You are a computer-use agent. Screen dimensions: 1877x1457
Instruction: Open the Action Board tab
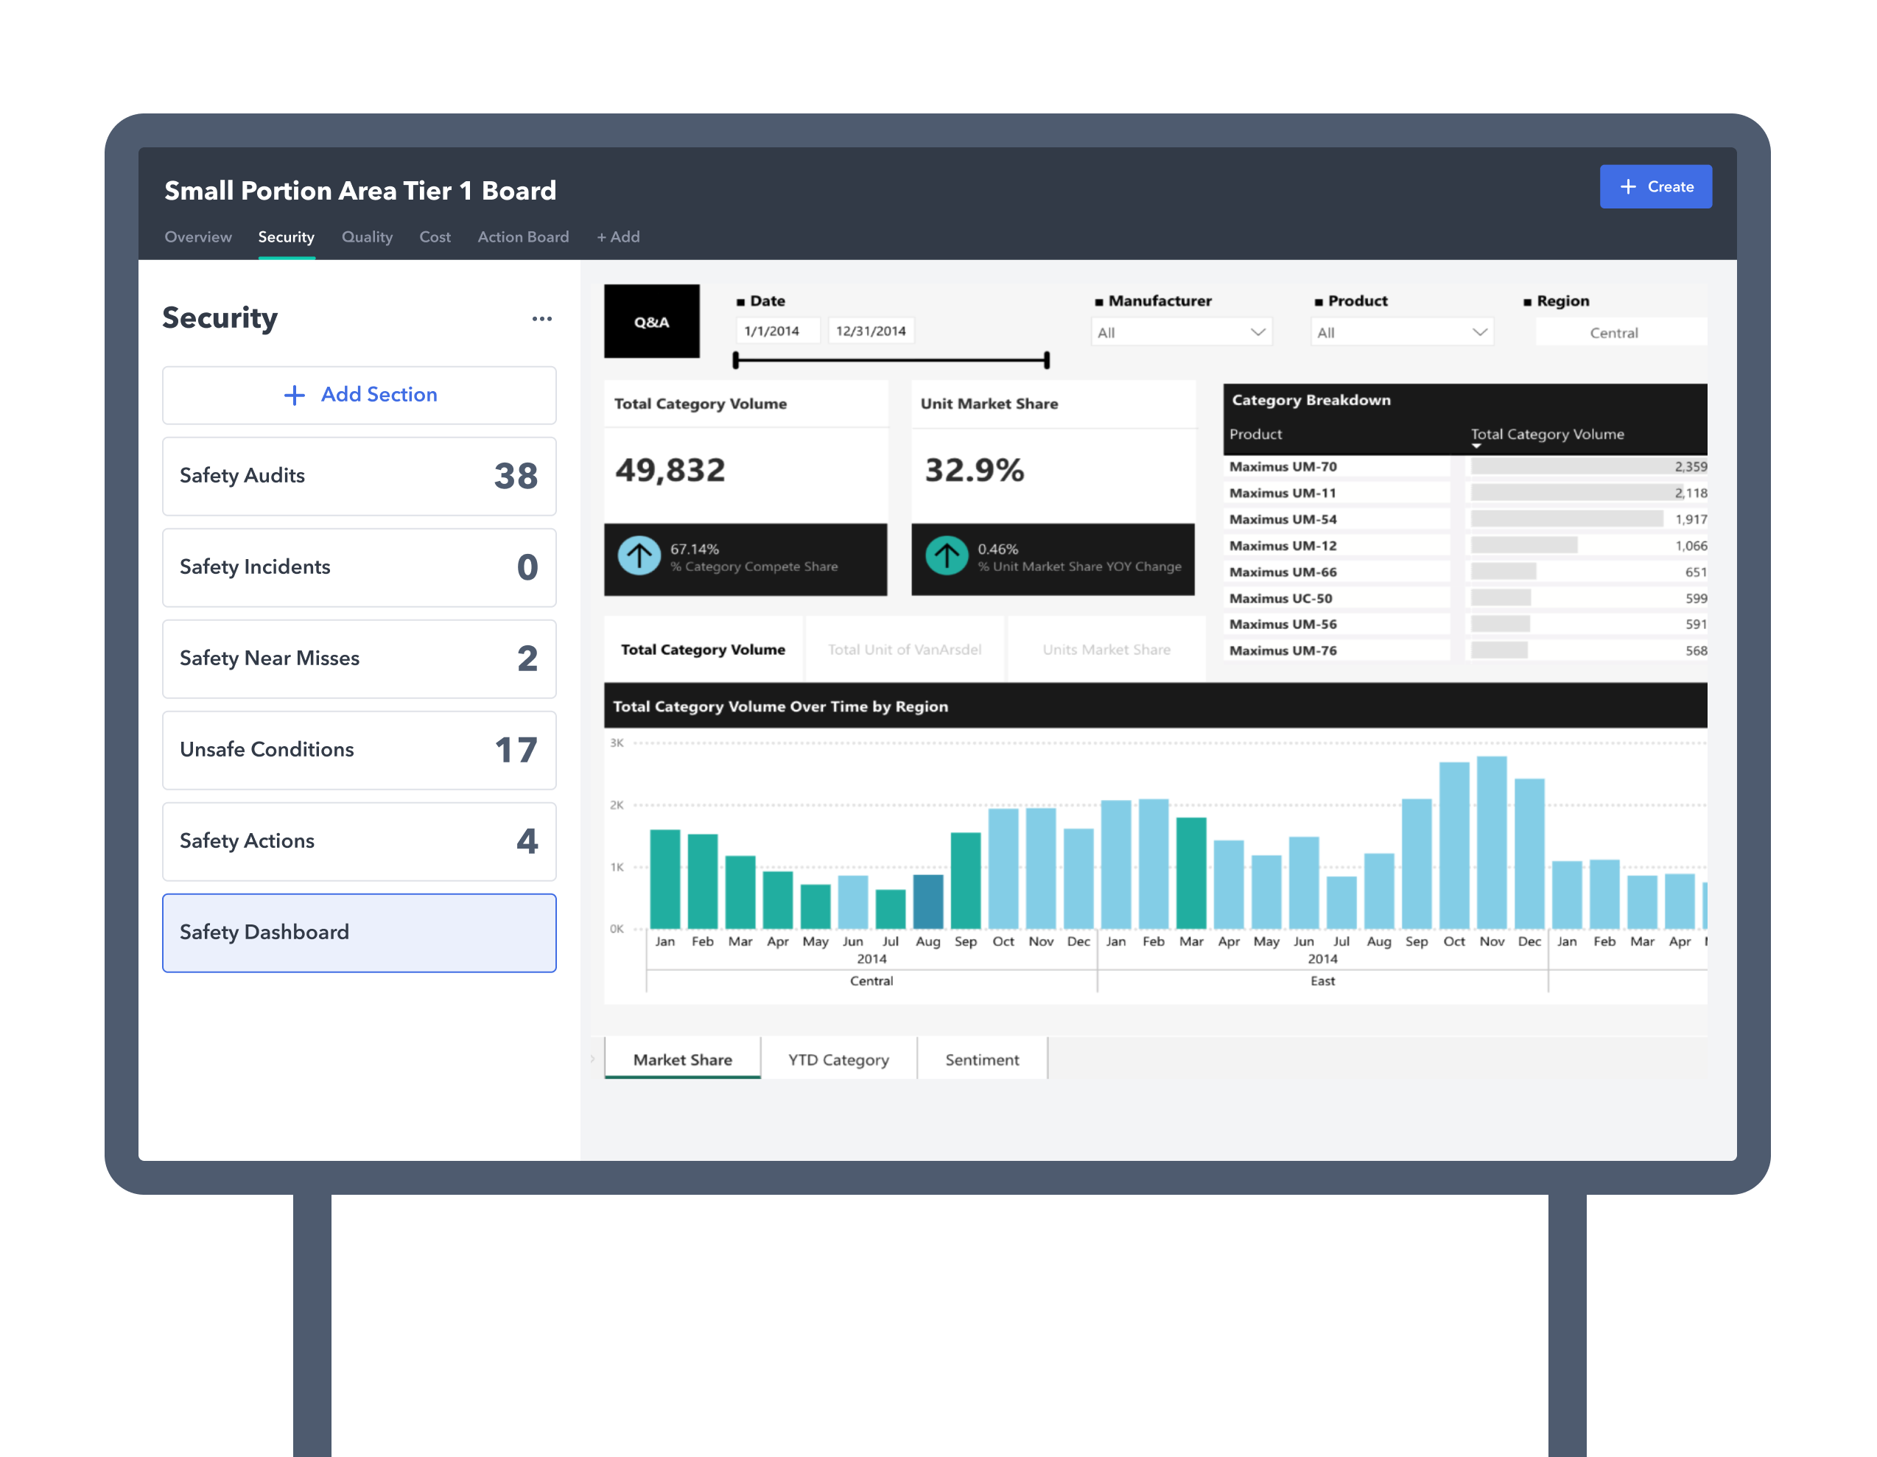coord(522,237)
